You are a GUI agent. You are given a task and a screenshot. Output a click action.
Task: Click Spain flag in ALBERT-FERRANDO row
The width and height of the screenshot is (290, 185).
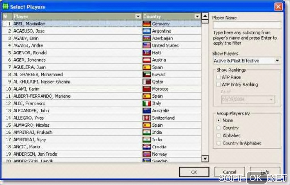pyautogui.click(x=147, y=96)
